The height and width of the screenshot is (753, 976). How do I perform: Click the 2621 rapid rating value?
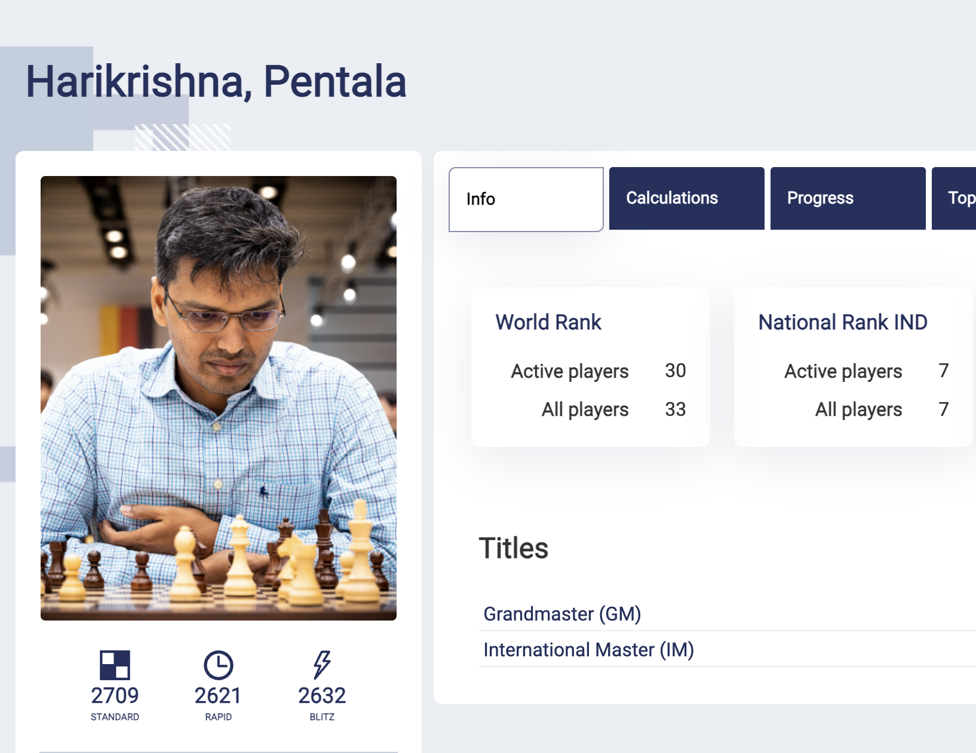[x=218, y=696]
